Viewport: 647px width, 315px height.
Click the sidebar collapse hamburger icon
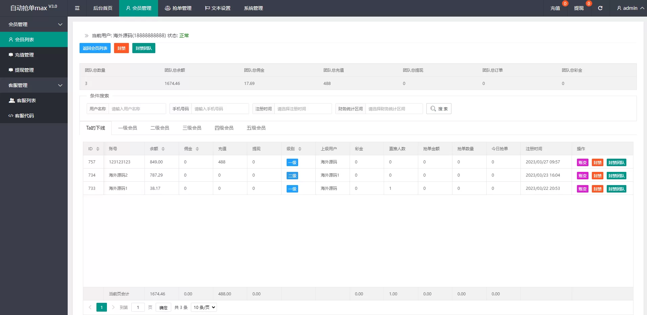[x=77, y=8]
